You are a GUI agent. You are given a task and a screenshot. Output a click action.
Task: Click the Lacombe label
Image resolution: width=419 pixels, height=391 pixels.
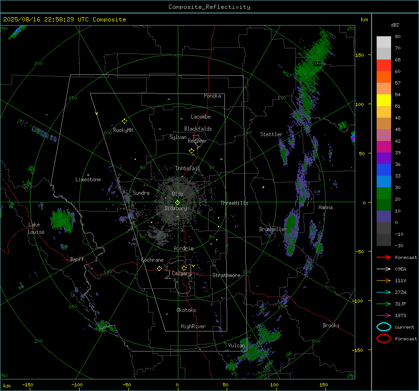pos(201,117)
